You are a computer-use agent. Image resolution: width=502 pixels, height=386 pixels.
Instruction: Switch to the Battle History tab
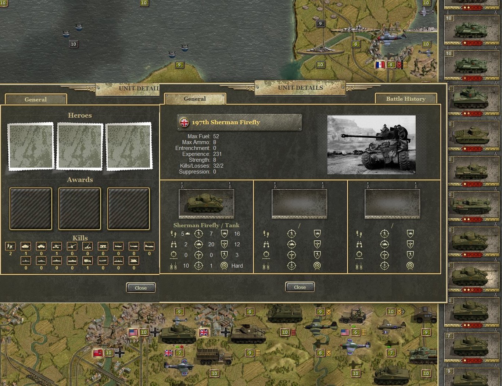[x=406, y=99]
